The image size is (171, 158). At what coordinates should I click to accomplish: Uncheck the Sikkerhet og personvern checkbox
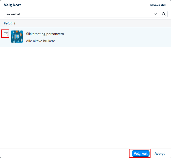[x=6, y=34]
